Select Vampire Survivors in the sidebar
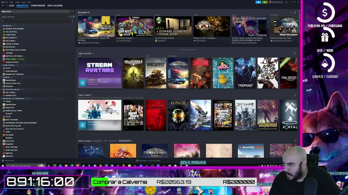This screenshot has width=348, height=195. click(x=12, y=62)
